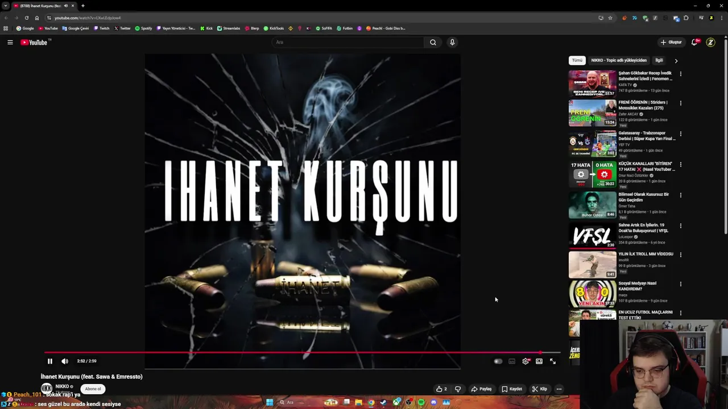Open the YouTube guide hamburger menu

click(x=10, y=42)
